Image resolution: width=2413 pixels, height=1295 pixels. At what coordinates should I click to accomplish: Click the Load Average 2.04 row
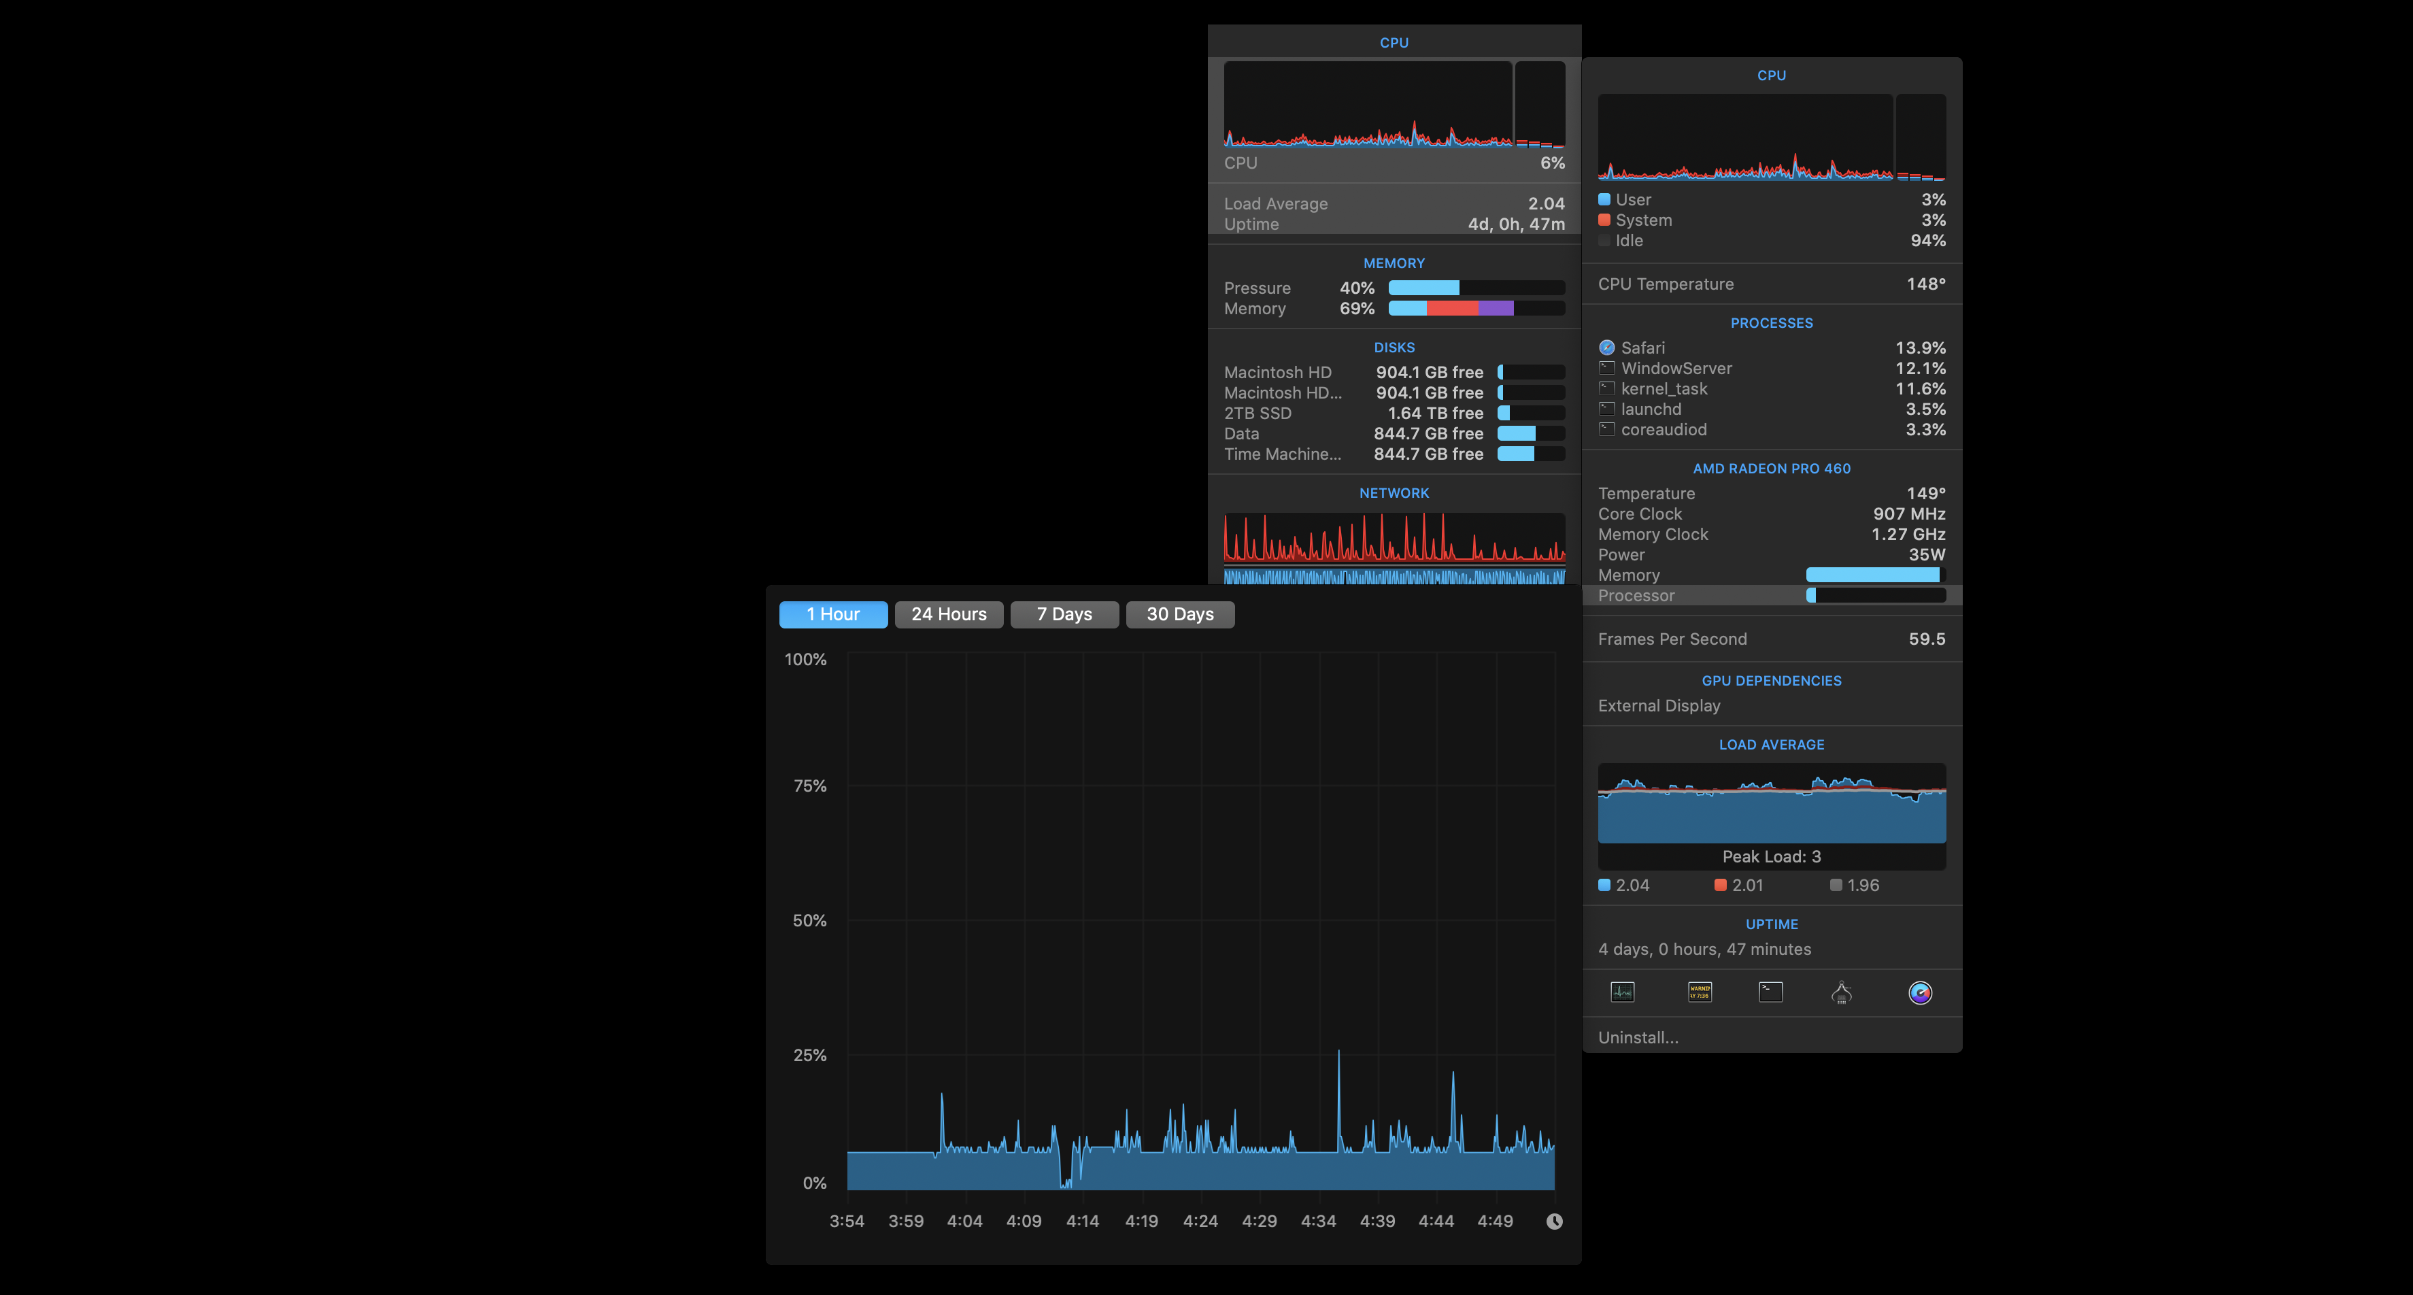pos(1394,203)
